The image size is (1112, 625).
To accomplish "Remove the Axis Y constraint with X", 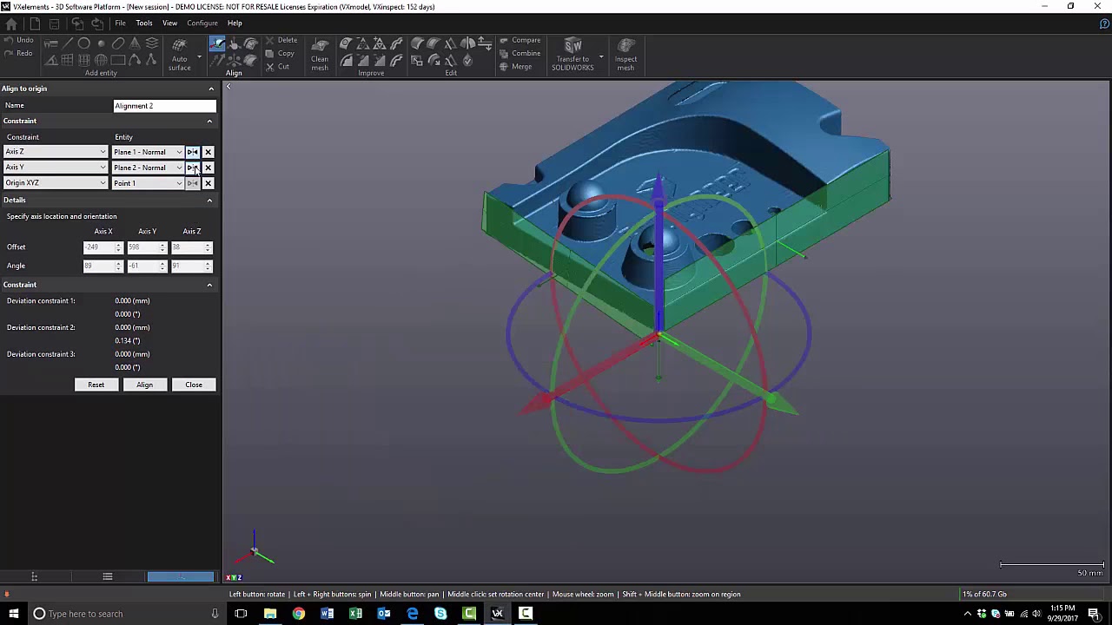I will tap(208, 168).
